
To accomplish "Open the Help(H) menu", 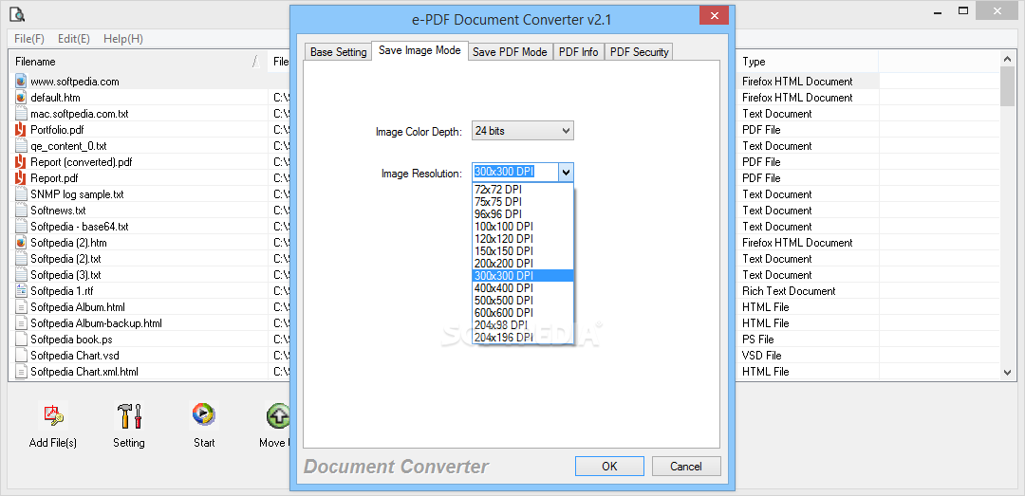I will (x=122, y=39).
